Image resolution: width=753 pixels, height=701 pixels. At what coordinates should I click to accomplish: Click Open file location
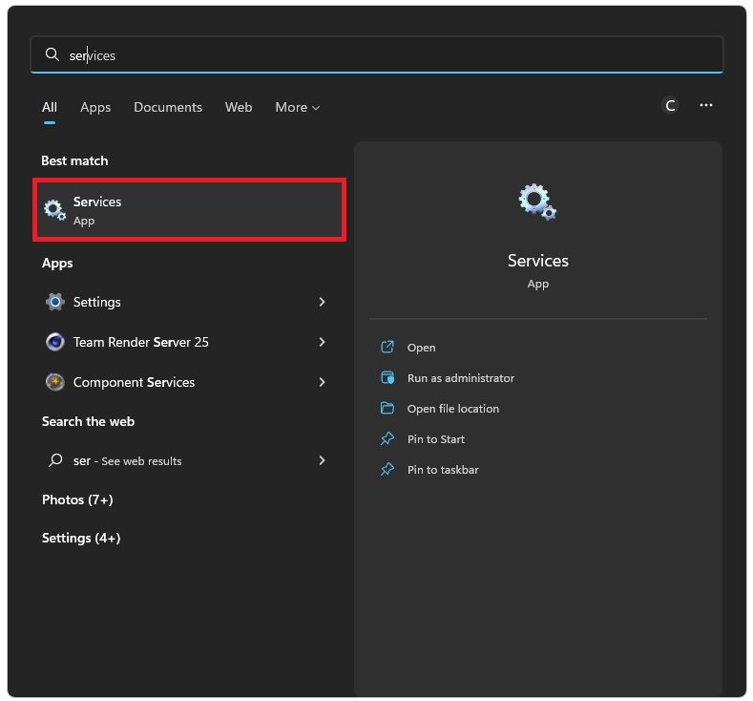(452, 409)
